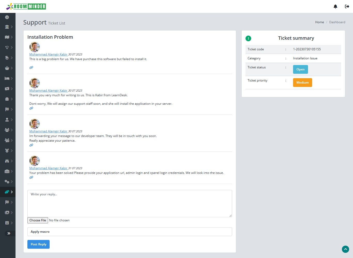Open the gears settings sidebar icon
The width and height of the screenshot is (353, 258).
tap(7, 182)
